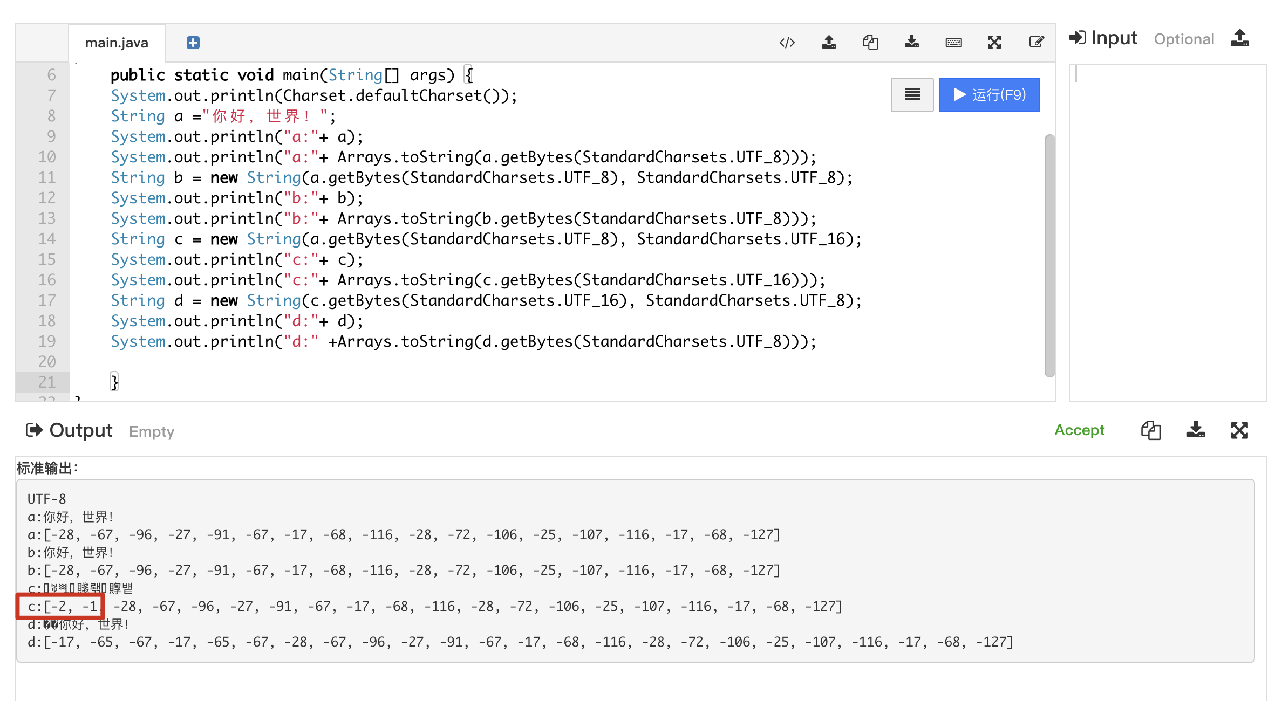Open keyboard shortcuts via keyboard icon
1282x701 pixels.
[953, 42]
